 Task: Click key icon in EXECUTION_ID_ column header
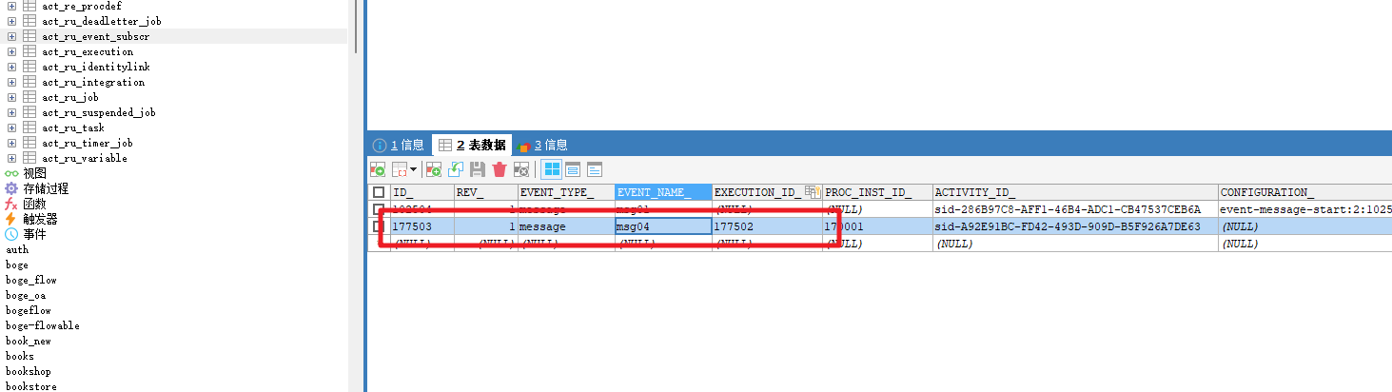pos(813,192)
